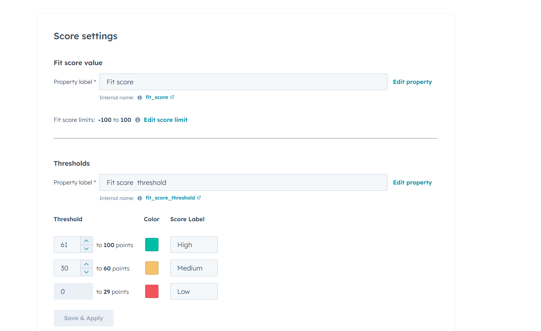Image resolution: width=541 pixels, height=331 pixels.
Task: Pick the red color swatch for Low
Action: click(x=152, y=291)
